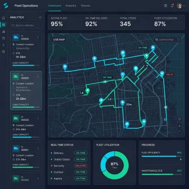Open three-dot menu on vehicle 00003 card
Viewport: 189px width, 189px height.
coord(38,77)
